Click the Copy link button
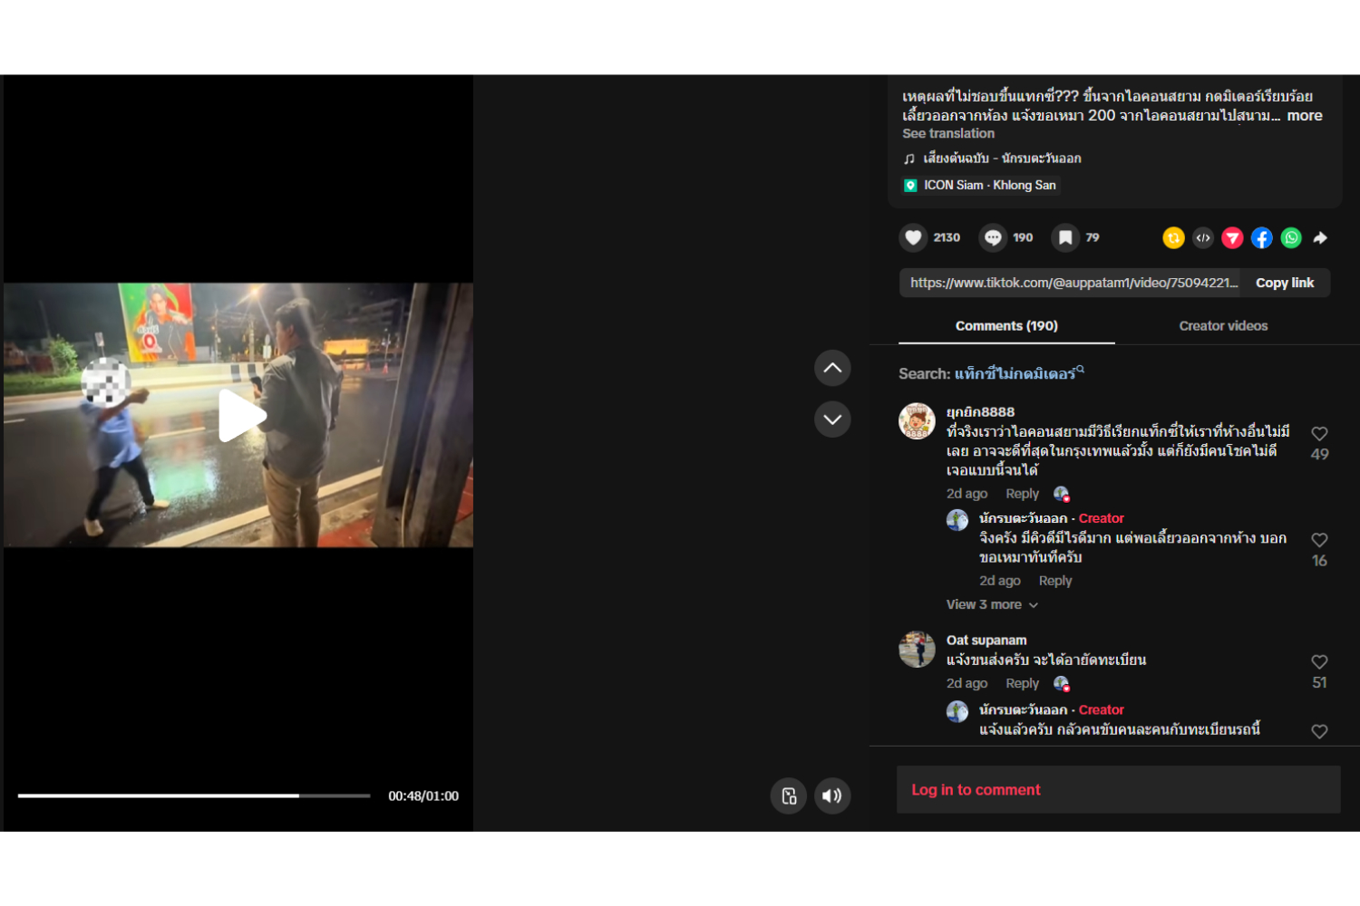 1284,283
